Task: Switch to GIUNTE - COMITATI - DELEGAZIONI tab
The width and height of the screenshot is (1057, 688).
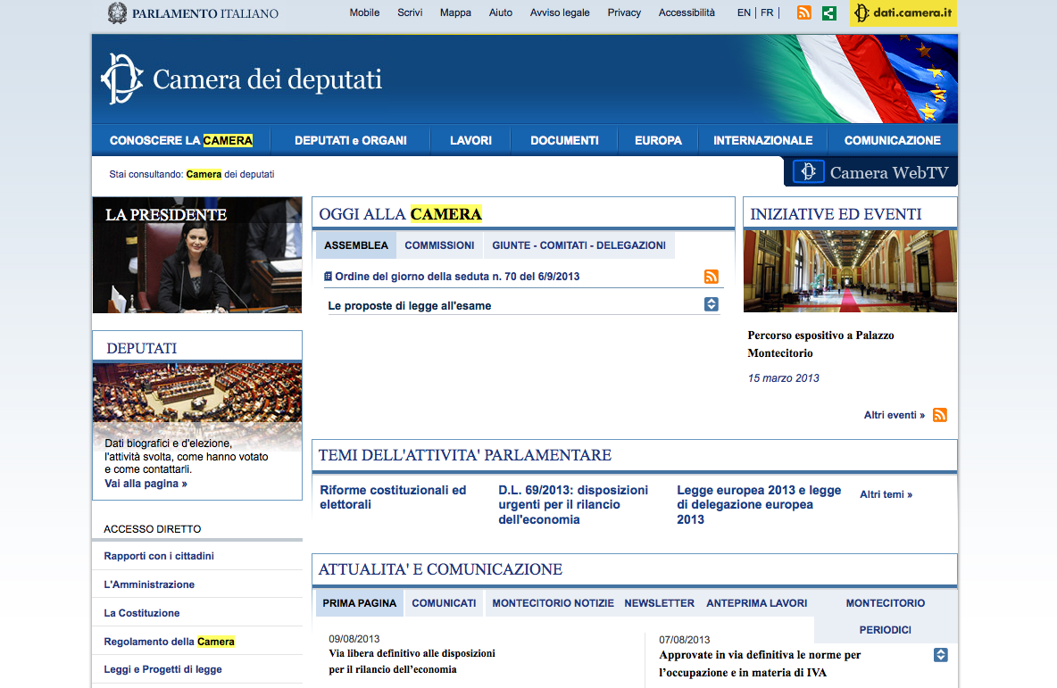Action: pyautogui.click(x=578, y=245)
